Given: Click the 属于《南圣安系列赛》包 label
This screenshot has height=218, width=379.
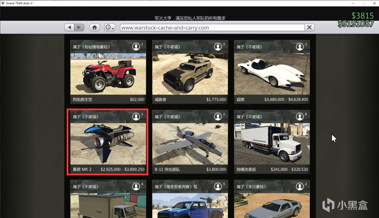Looking at the screenshot, I should point(176,187).
